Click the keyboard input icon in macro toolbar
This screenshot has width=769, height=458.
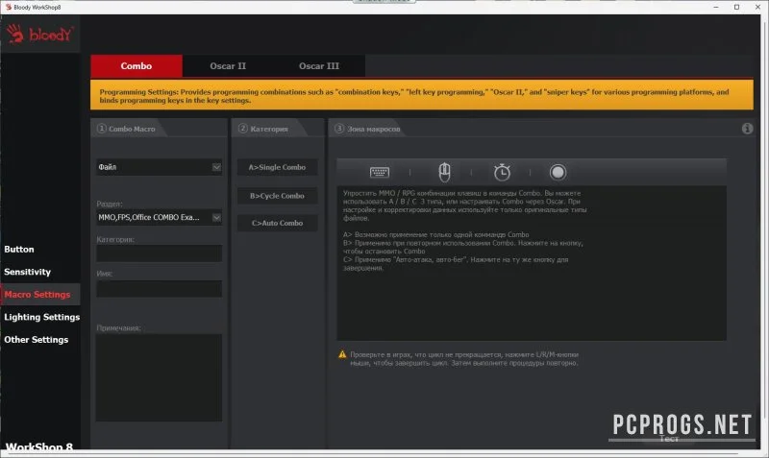[379, 173]
